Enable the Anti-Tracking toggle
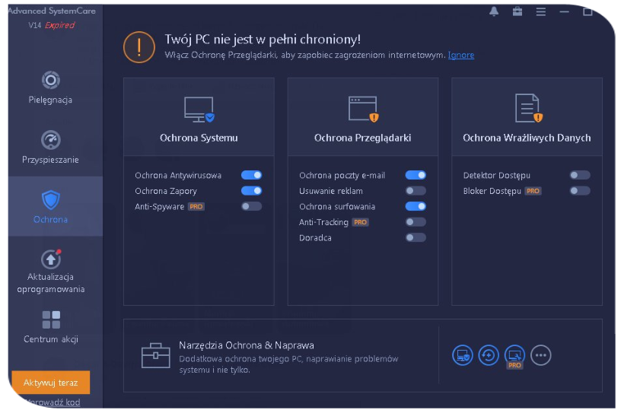This screenshot has width=621, height=413. coord(416,222)
